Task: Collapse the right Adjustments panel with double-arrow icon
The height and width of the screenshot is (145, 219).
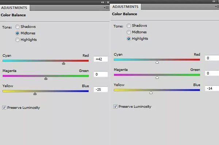Action: click(x=214, y=1)
